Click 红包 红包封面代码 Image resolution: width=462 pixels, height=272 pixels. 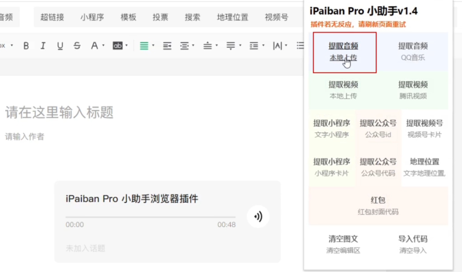coord(378,206)
